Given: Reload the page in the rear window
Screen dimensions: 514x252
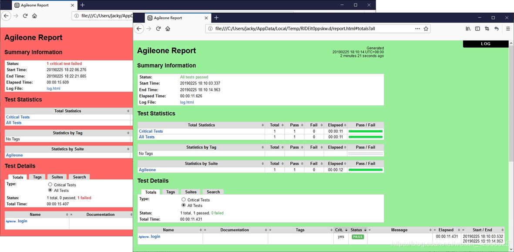Looking at the screenshot, I should coord(25,16).
